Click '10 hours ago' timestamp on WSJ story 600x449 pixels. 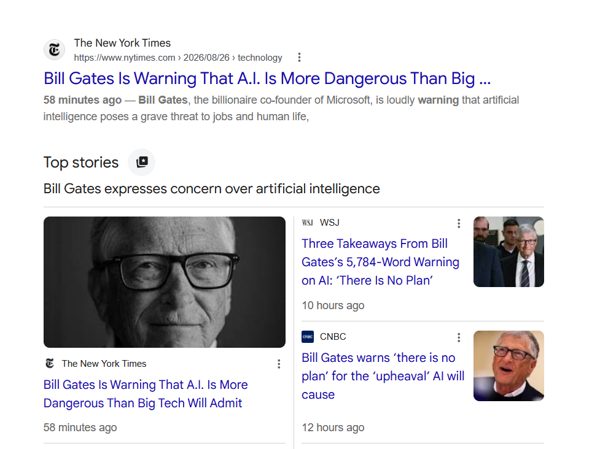pos(333,305)
